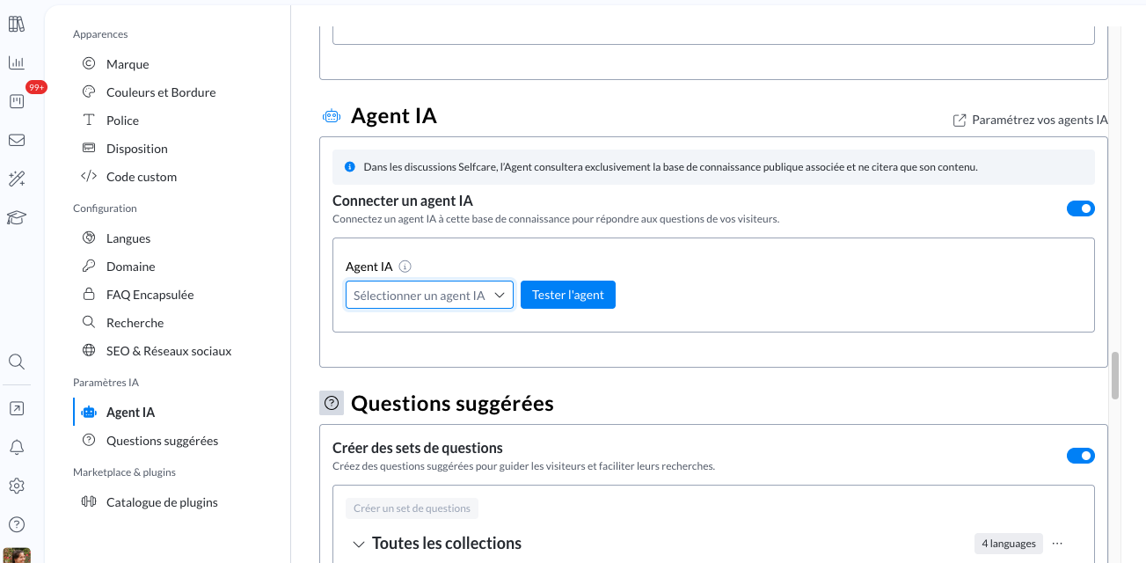Select Questions suggérées in the sidebar
The image size is (1146, 563).
point(162,441)
